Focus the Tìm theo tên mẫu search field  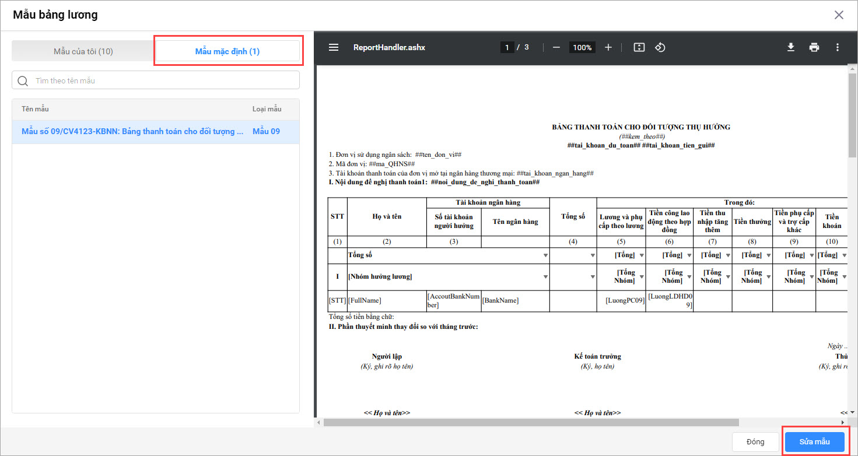coord(156,80)
